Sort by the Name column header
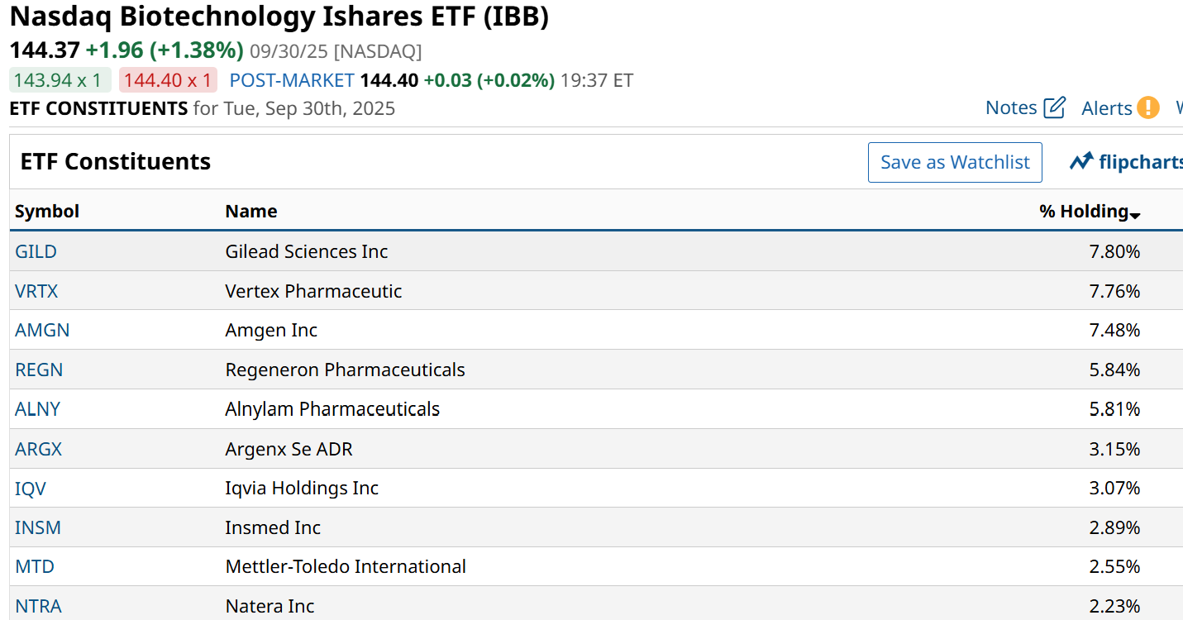 tap(251, 211)
